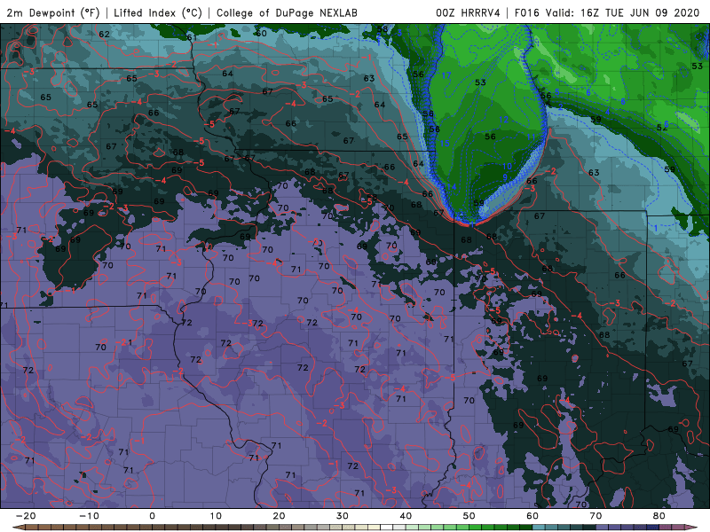Click the left arrow end of the color bar
Viewport: 710px width, 532px height.
pyautogui.click(x=17, y=528)
